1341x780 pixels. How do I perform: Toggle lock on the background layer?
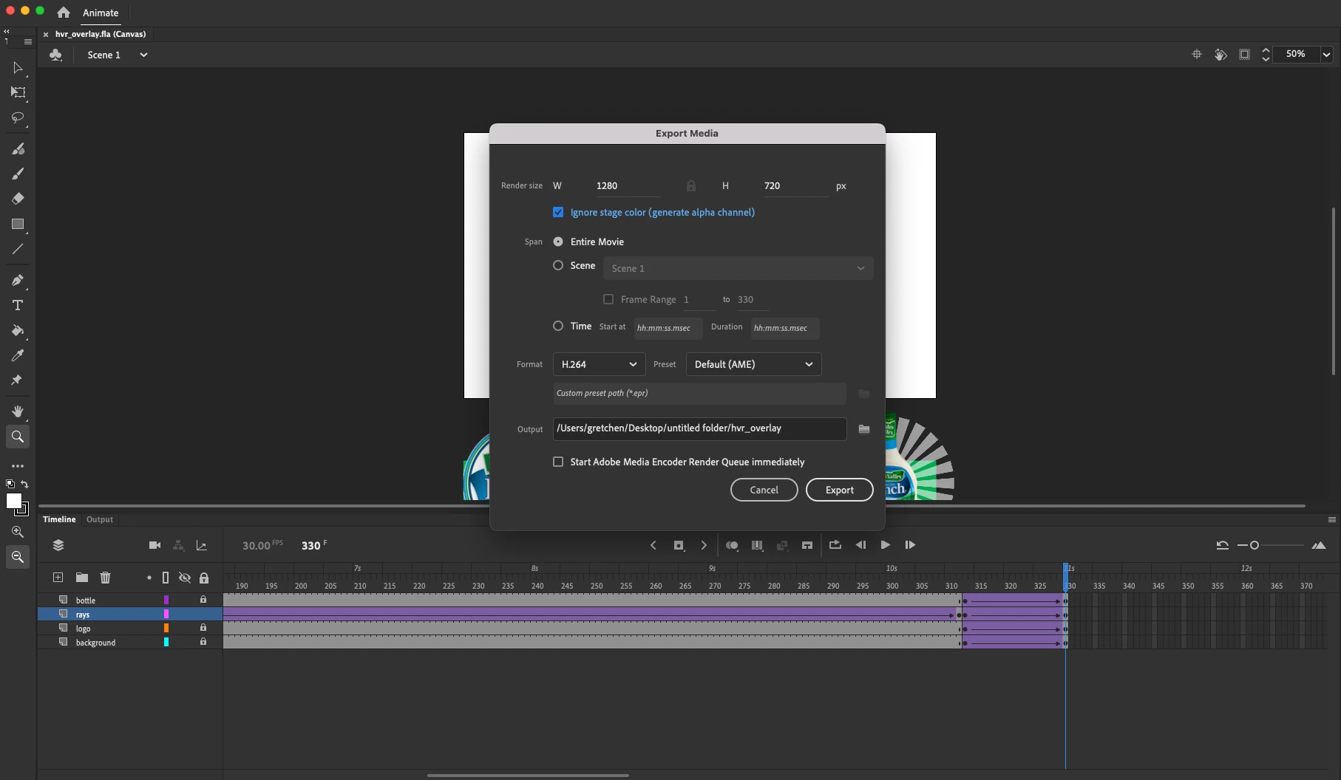[203, 642]
